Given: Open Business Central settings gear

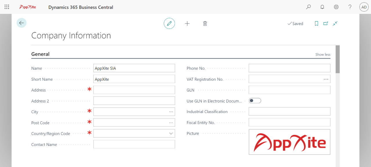Looking at the screenshot, I should [336, 7].
